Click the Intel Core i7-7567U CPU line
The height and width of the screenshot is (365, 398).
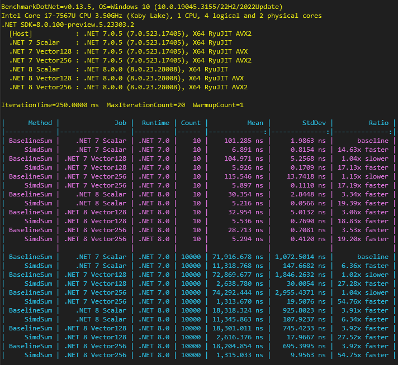[161, 16]
